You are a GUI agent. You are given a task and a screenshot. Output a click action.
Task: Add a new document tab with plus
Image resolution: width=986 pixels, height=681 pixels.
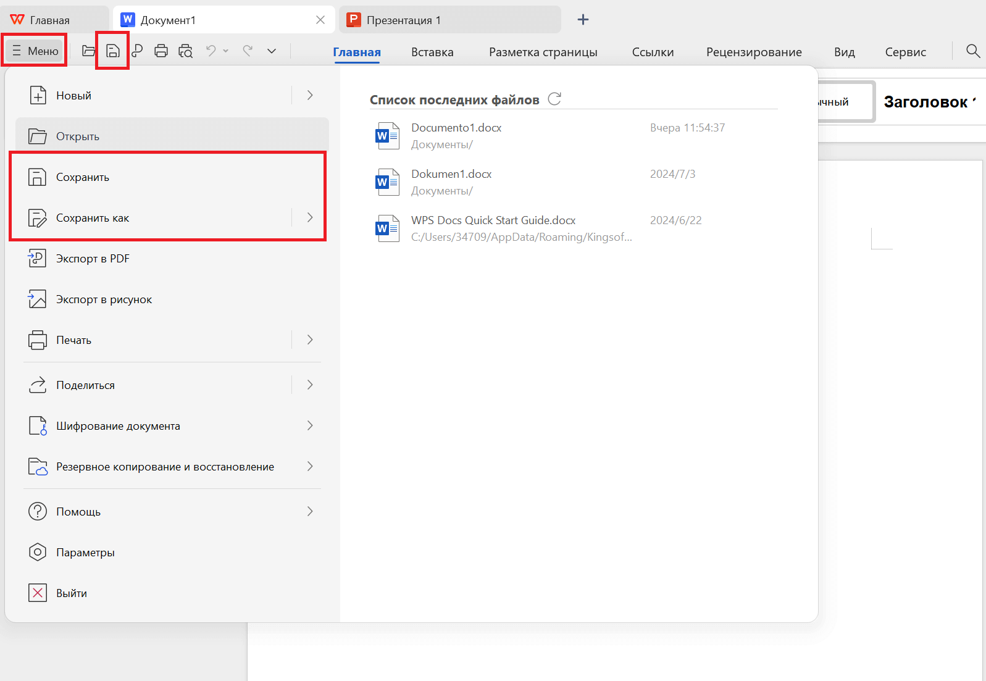coord(583,20)
